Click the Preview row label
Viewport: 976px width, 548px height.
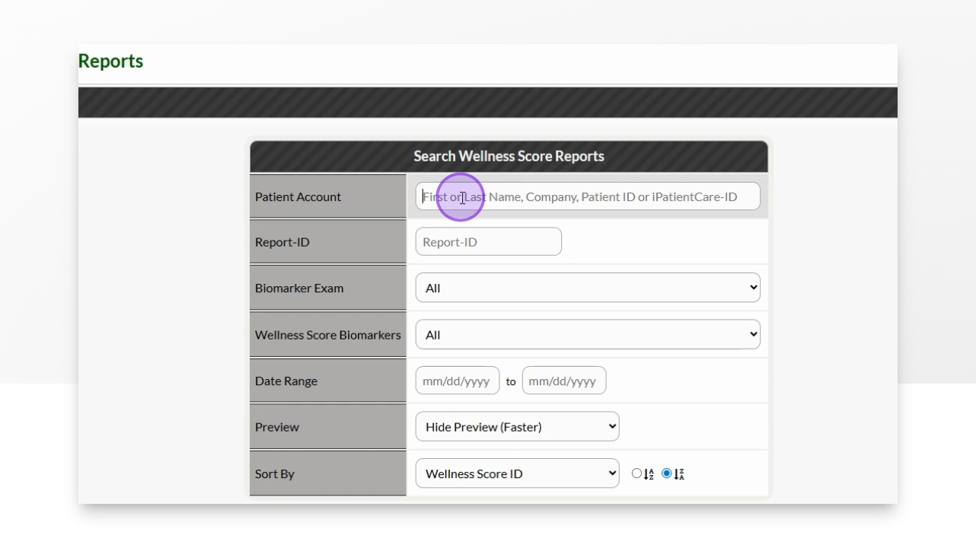[x=277, y=427]
